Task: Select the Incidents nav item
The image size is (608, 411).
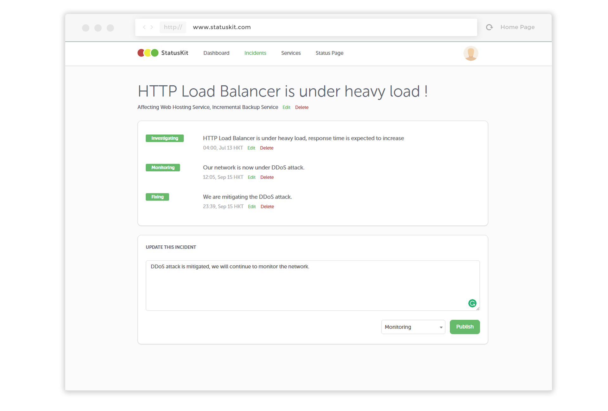Action: point(255,53)
